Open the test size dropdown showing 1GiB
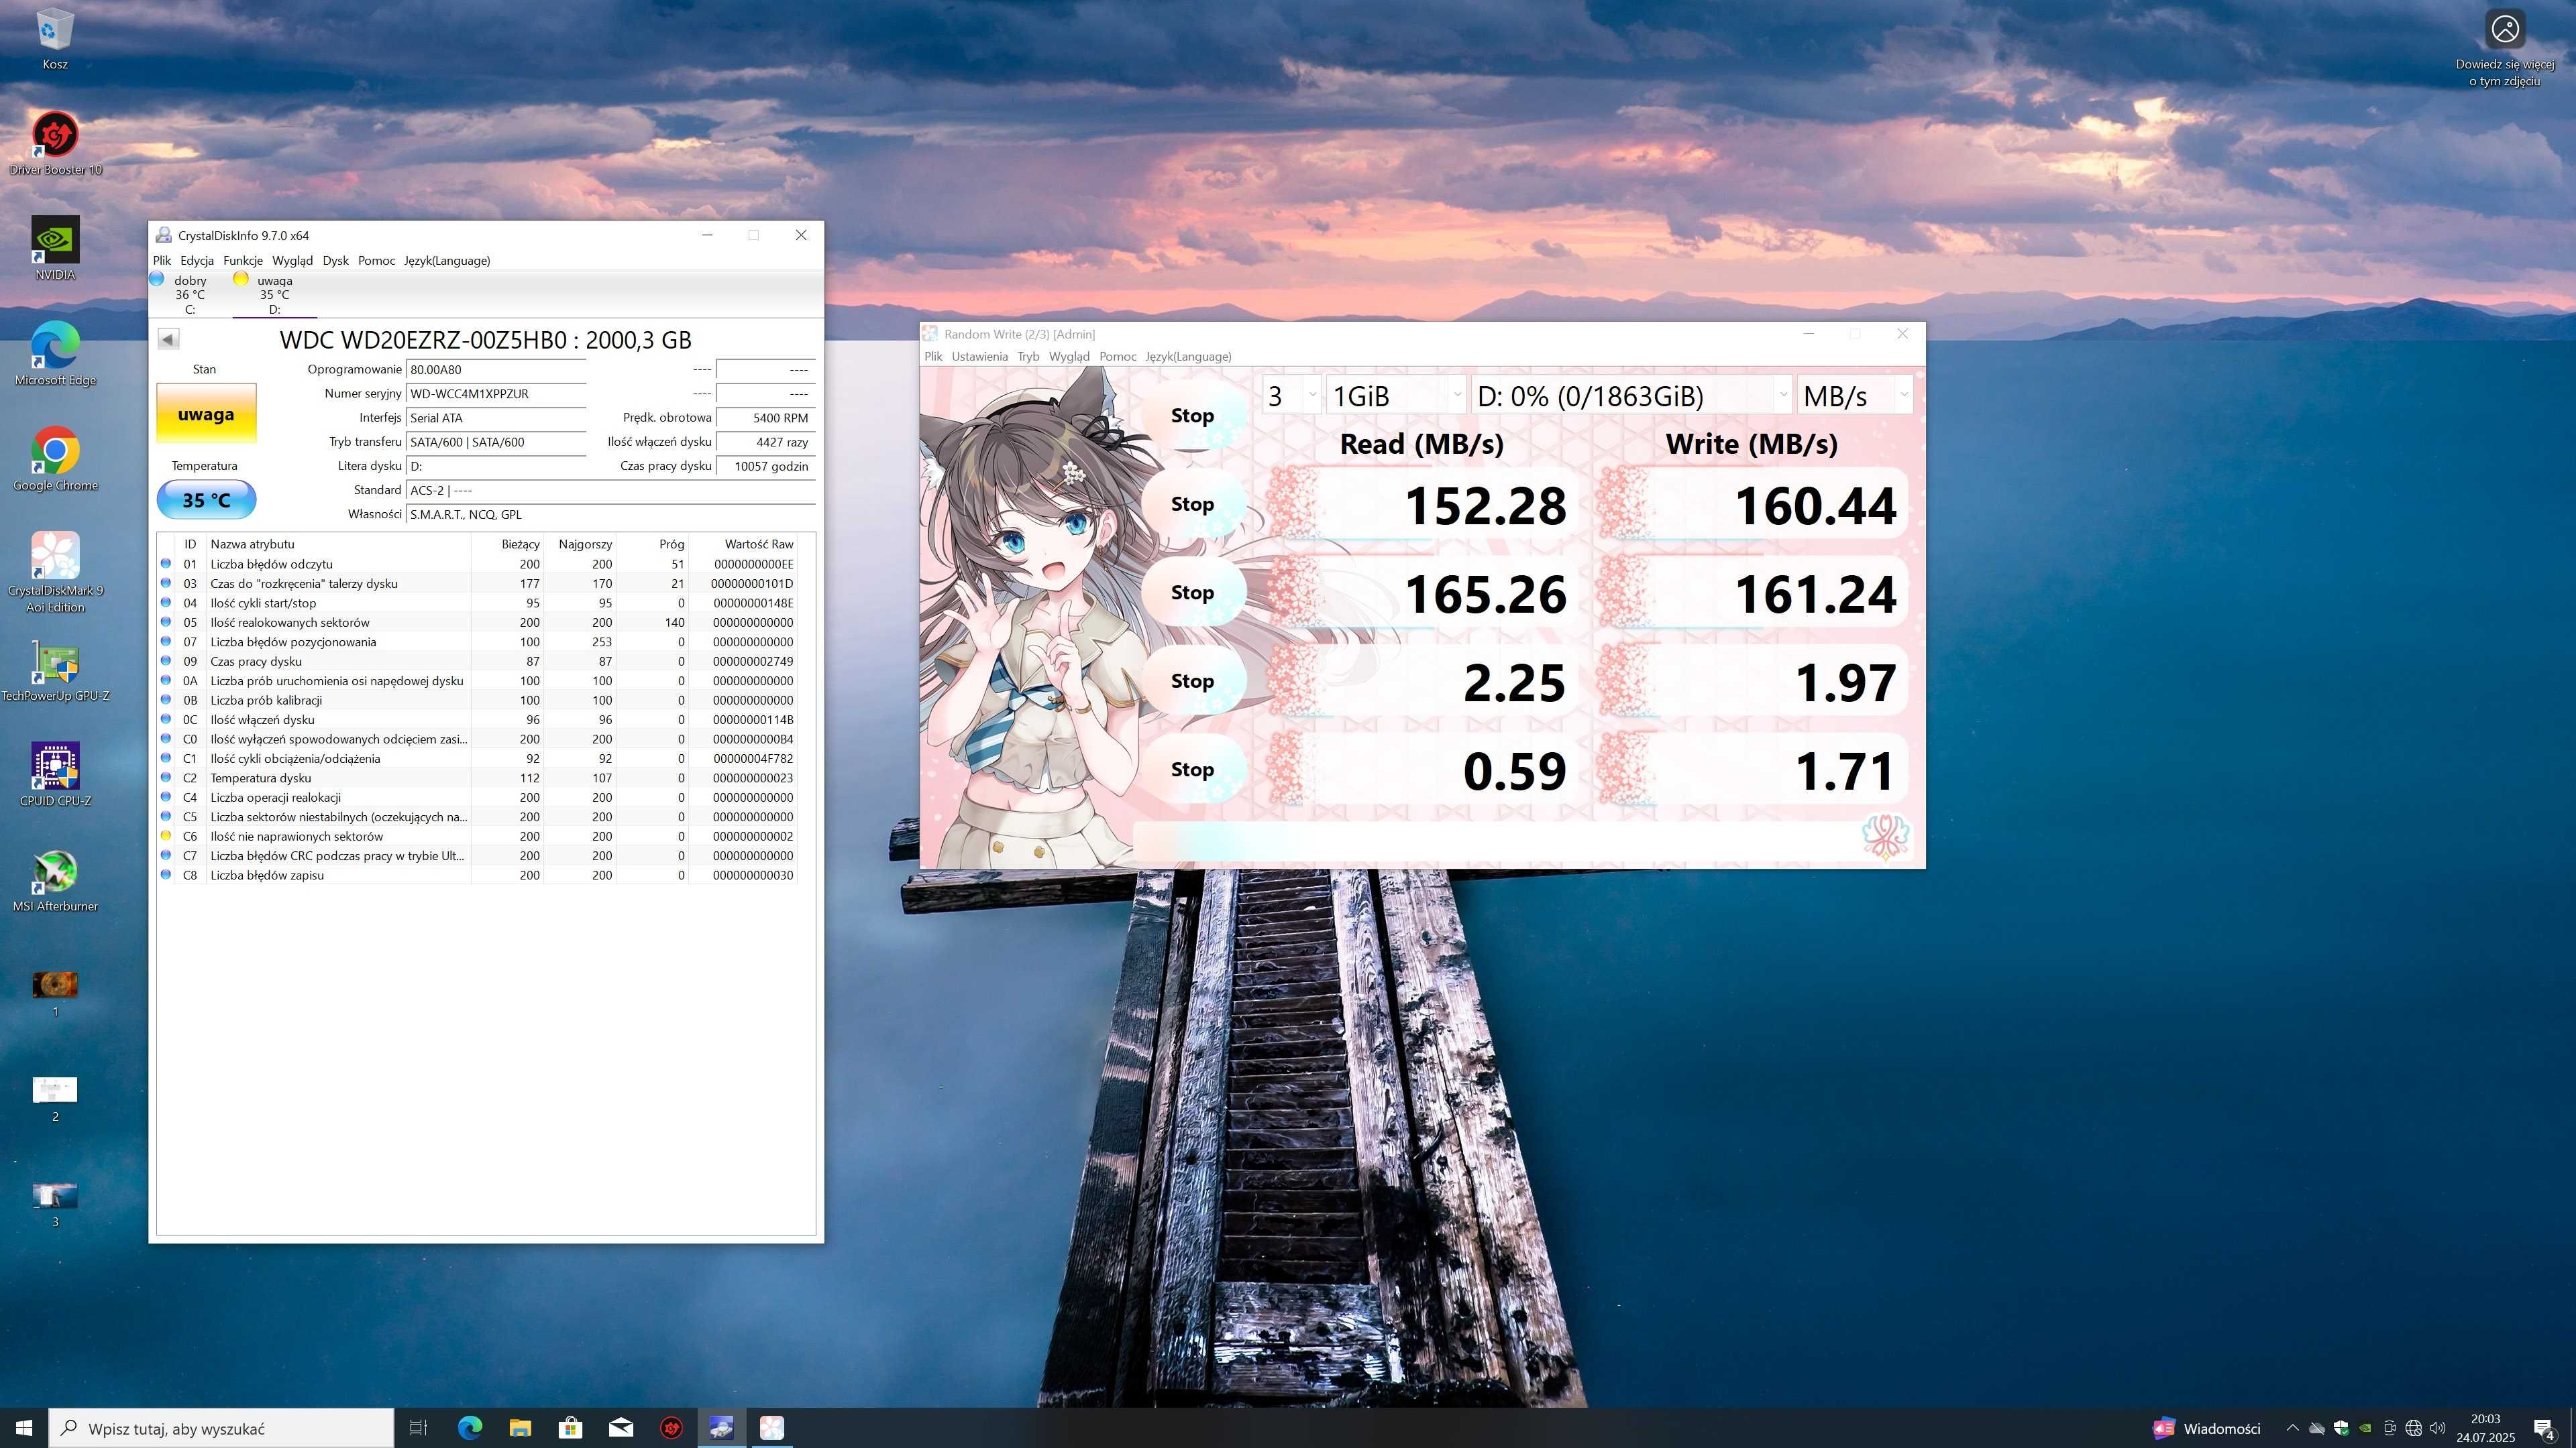The height and width of the screenshot is (1448, 2576). [x=1395, y=395]
